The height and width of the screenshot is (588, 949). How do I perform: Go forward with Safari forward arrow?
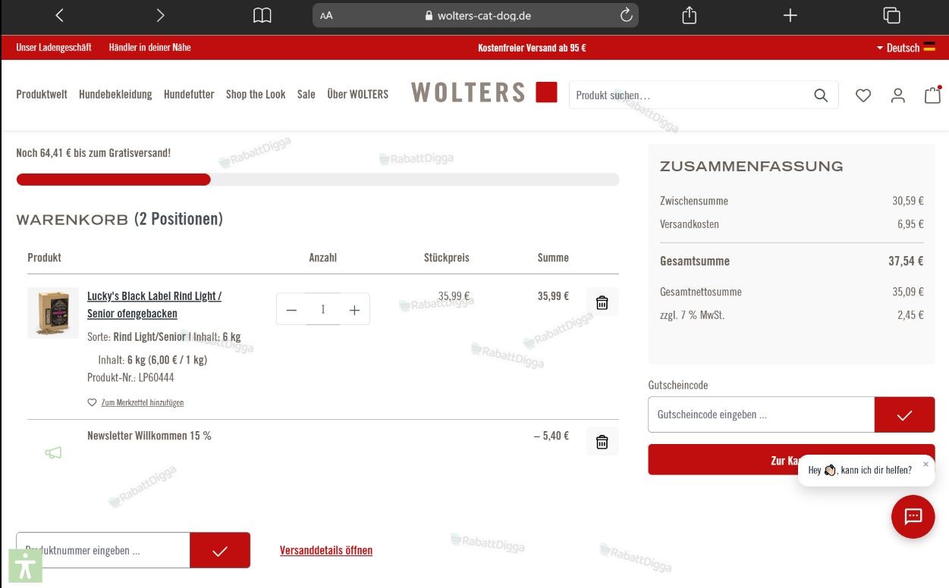[160, 15]
